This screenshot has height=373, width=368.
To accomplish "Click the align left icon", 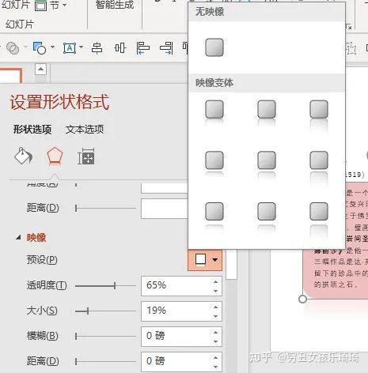I will pos(143,48).
